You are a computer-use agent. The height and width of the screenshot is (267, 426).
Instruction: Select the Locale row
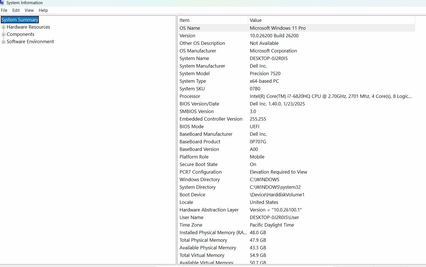[296, 202]
